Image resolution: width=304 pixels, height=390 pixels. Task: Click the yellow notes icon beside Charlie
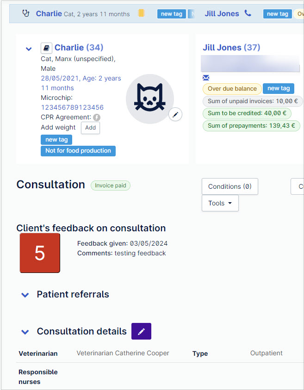[141, 13]
